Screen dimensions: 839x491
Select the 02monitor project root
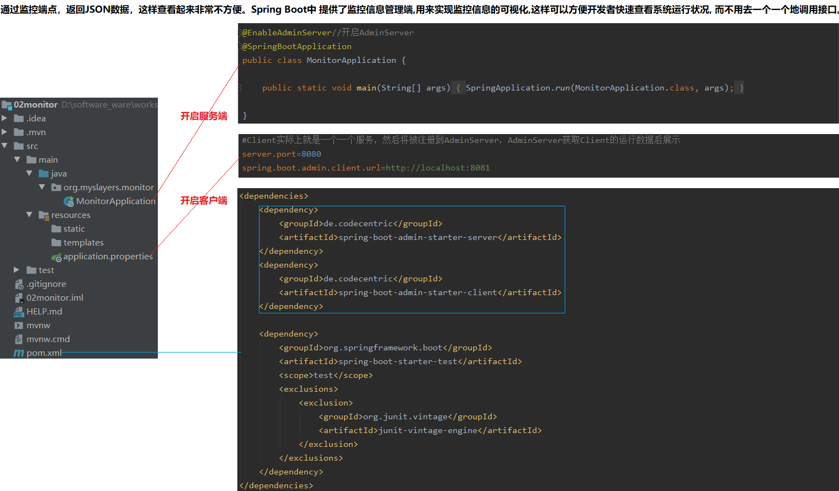[35, 105]
